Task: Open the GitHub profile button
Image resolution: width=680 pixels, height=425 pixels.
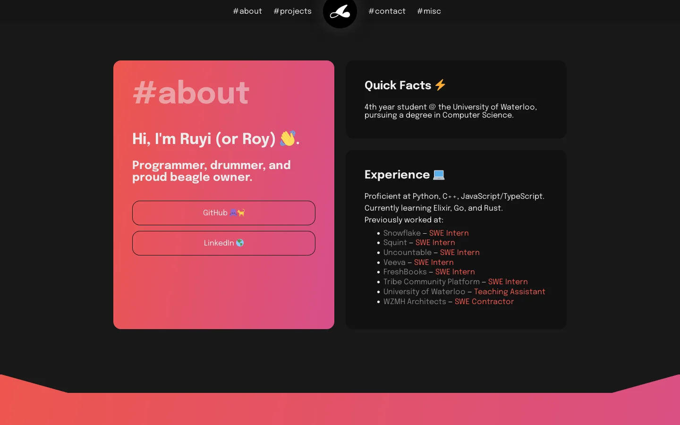Action: (224, 213)
